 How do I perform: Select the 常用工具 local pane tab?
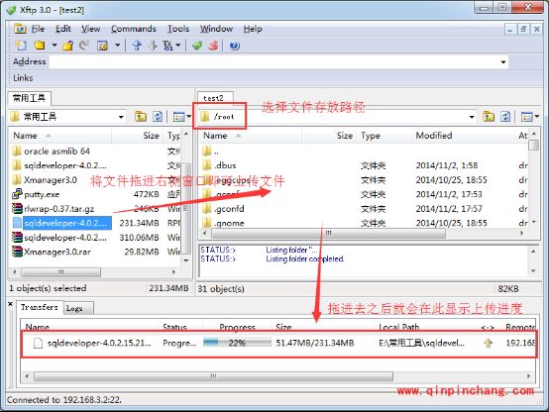pos(30,98)
